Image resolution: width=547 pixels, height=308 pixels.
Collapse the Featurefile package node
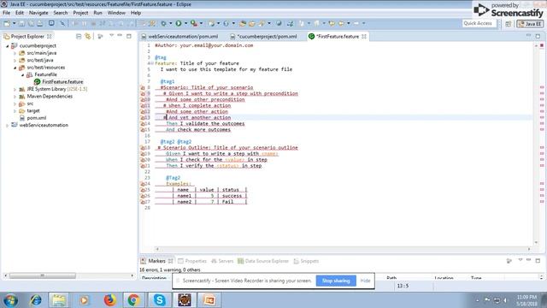pos(23,74)
